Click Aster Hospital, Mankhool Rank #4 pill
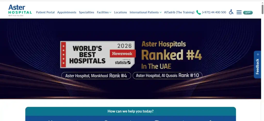 click(x=96, y=76)
